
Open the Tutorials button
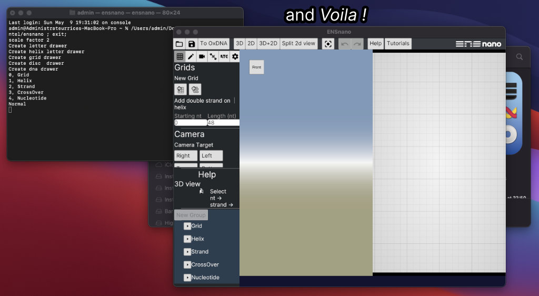point(398,44)
